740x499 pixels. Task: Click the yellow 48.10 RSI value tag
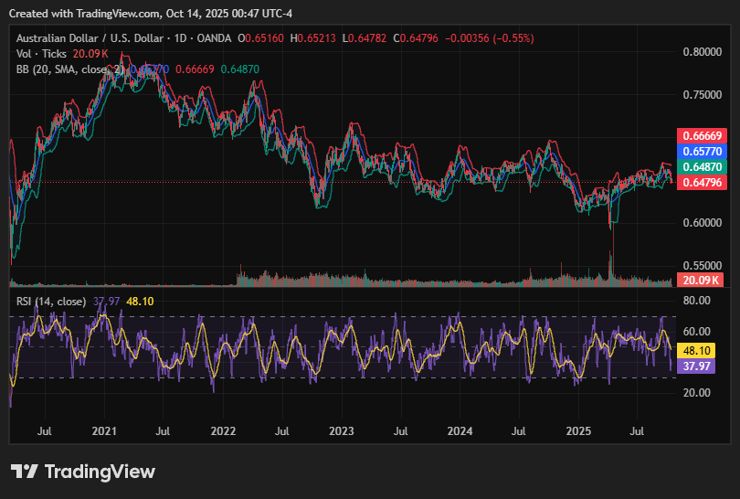tap(697, 350)
